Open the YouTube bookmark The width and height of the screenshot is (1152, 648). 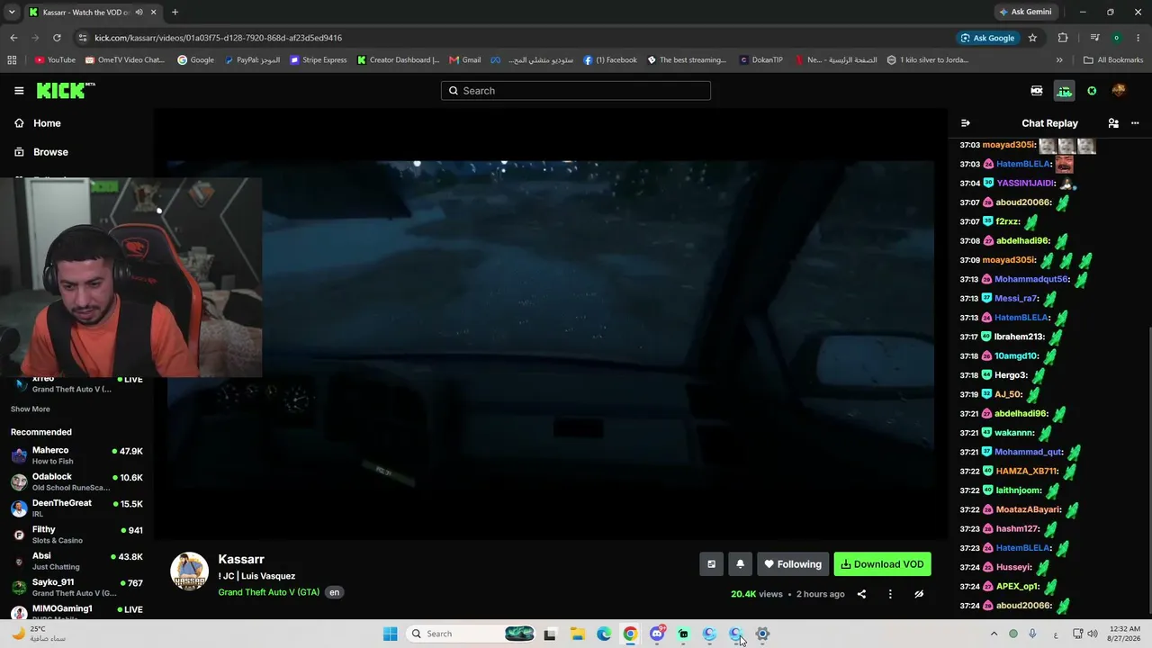tap(55, 60)
